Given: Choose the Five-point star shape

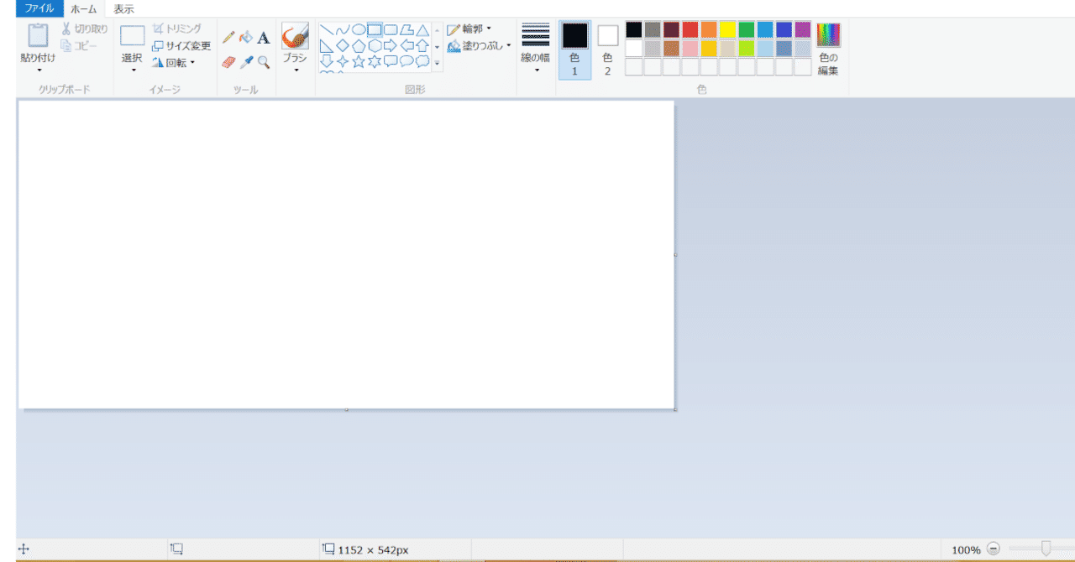Looking at the screenshot, I should pyautogui.click(x=359, y=61).
